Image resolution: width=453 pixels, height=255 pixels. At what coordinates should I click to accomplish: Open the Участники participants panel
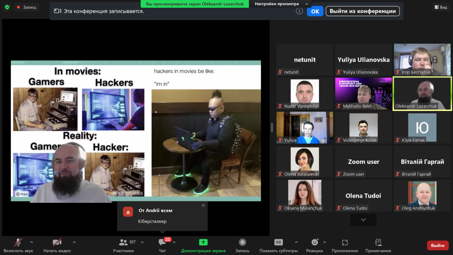click(x=123, y=246)
